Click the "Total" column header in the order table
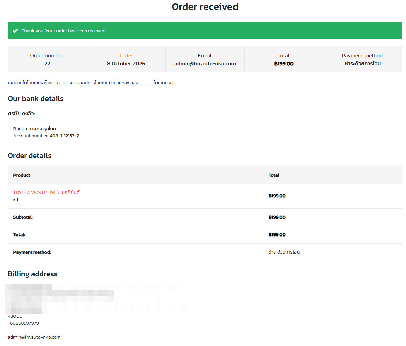Image resolution: width=406 pixels, height=346 pixels. click(274, 175)
